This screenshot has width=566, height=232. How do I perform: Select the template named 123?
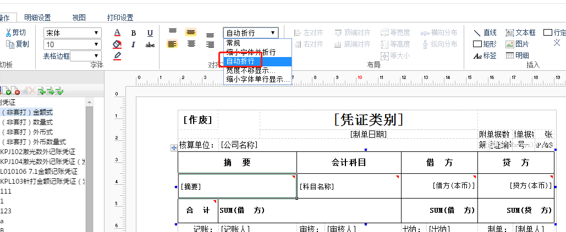6,211
